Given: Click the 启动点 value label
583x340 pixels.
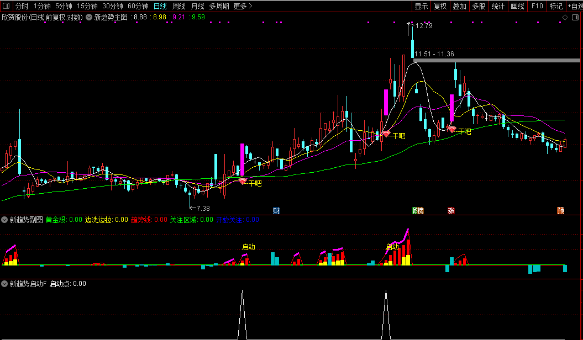Looking at the screenshot, I should tap(68, 284).
